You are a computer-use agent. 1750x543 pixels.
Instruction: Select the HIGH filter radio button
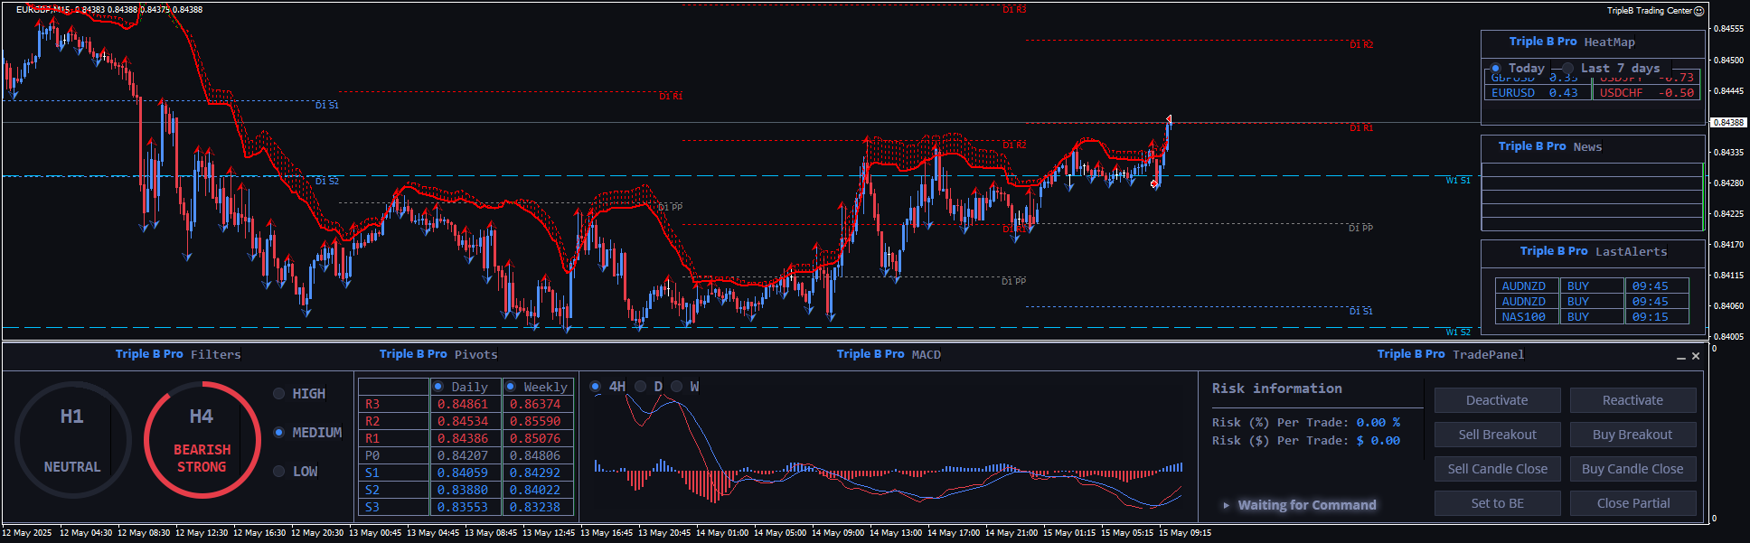[x=279, y=394]
